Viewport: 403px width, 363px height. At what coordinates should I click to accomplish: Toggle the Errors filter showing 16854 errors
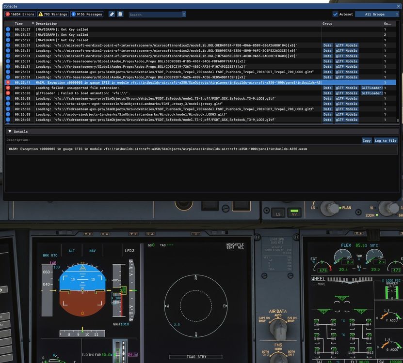click(20, 15)
